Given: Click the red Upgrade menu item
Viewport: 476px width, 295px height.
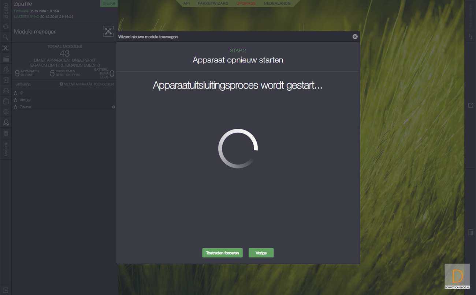Looking at the screenshot, I should (x=246, y=3).
